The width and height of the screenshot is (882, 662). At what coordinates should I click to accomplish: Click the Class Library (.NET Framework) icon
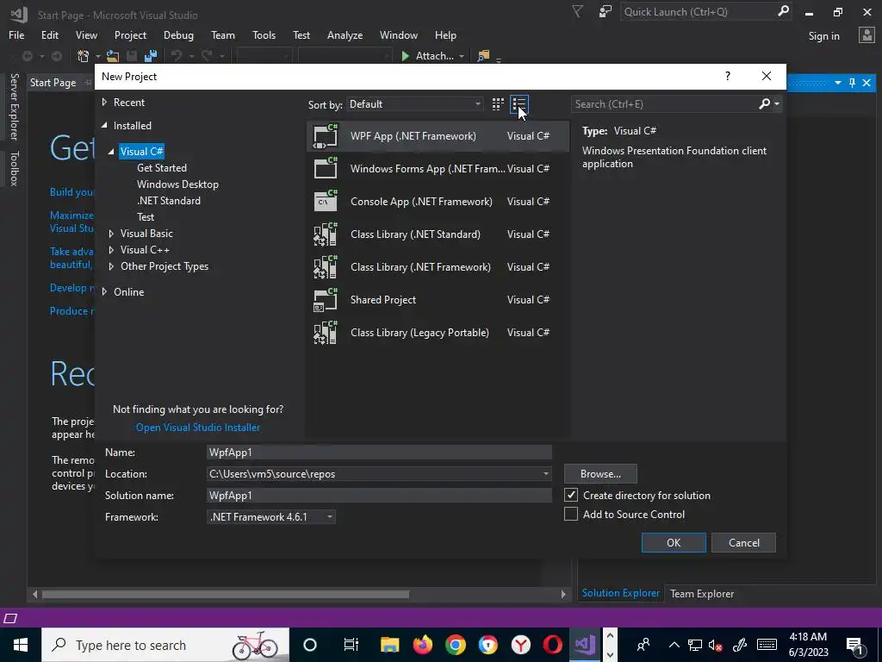(325, 267)
